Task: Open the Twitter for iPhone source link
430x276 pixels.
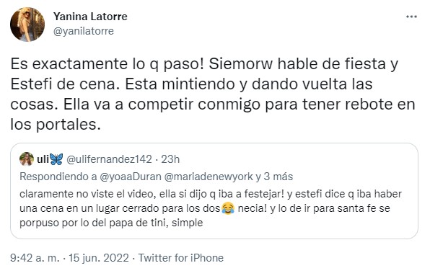Action: click(180, 258)
